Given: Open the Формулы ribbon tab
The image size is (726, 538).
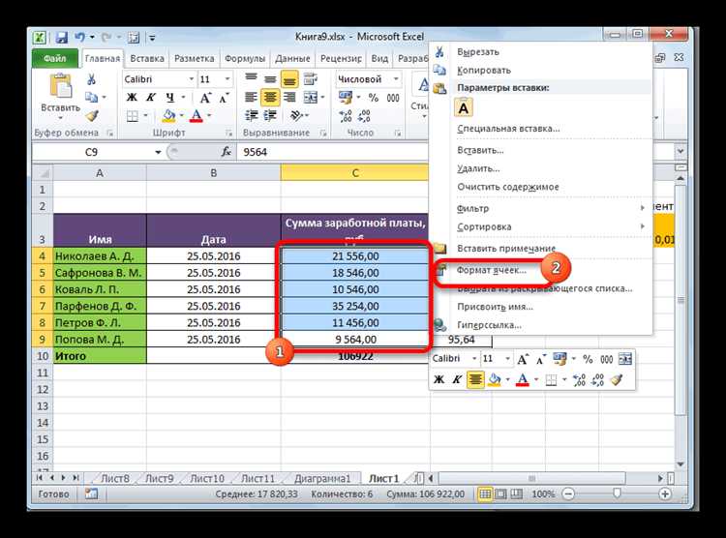Looking at the screenshot, I should pyautogui.click(x=245, y=59).
